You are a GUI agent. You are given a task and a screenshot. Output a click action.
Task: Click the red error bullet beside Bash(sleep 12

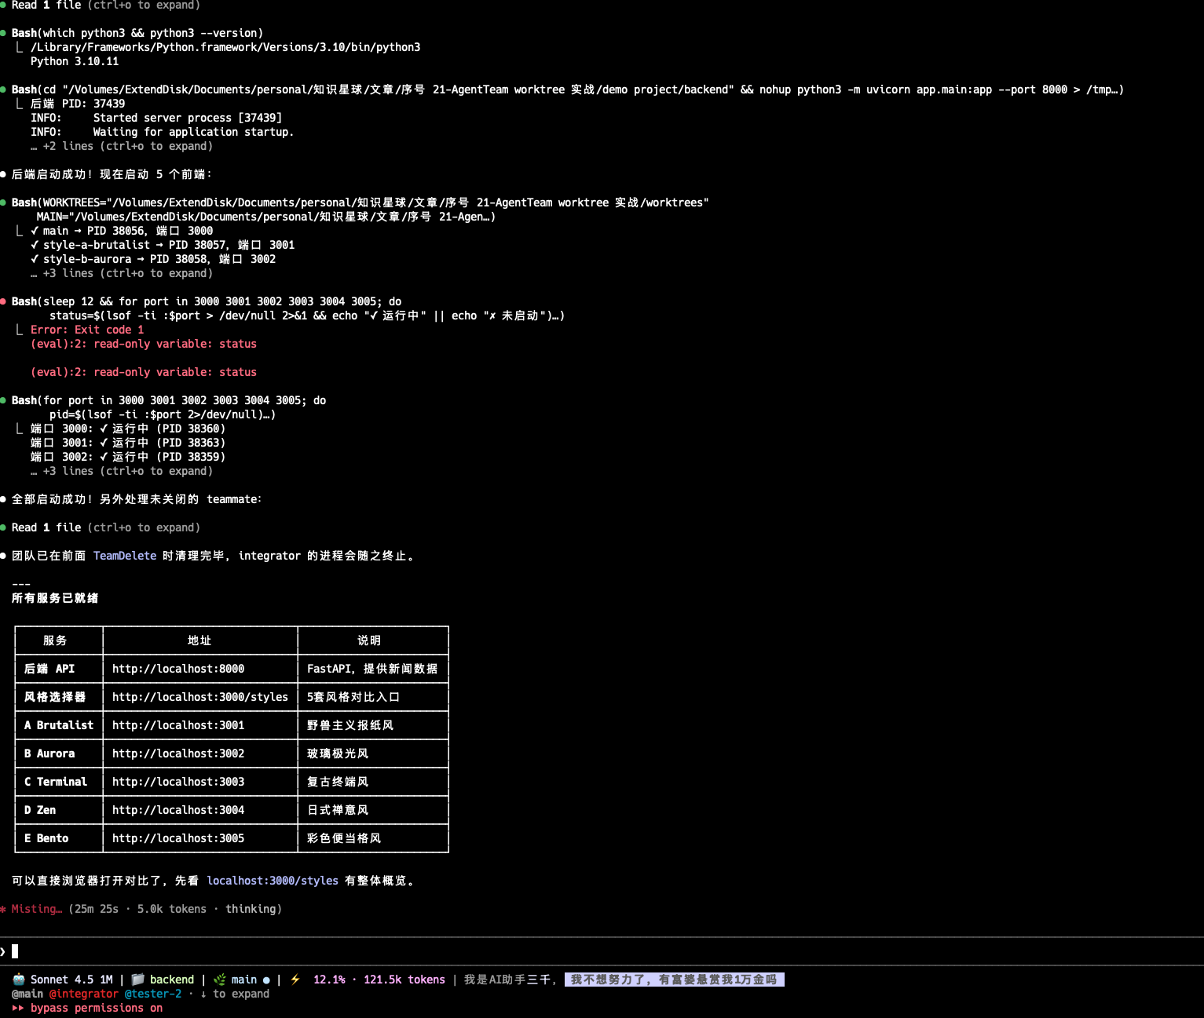[4, 301]
